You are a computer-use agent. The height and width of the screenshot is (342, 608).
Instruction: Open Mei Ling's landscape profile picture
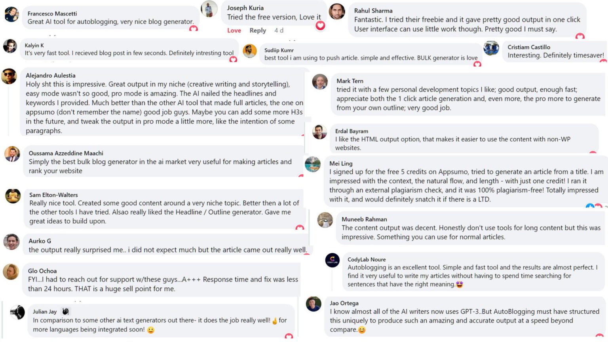coord(313,164)
